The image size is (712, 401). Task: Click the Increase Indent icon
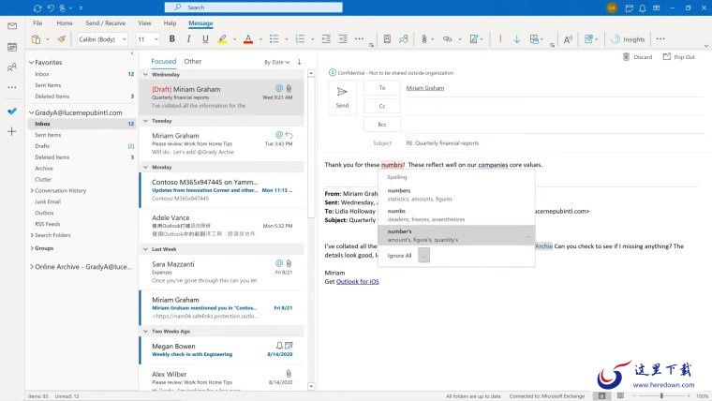(x=343, y=39)
